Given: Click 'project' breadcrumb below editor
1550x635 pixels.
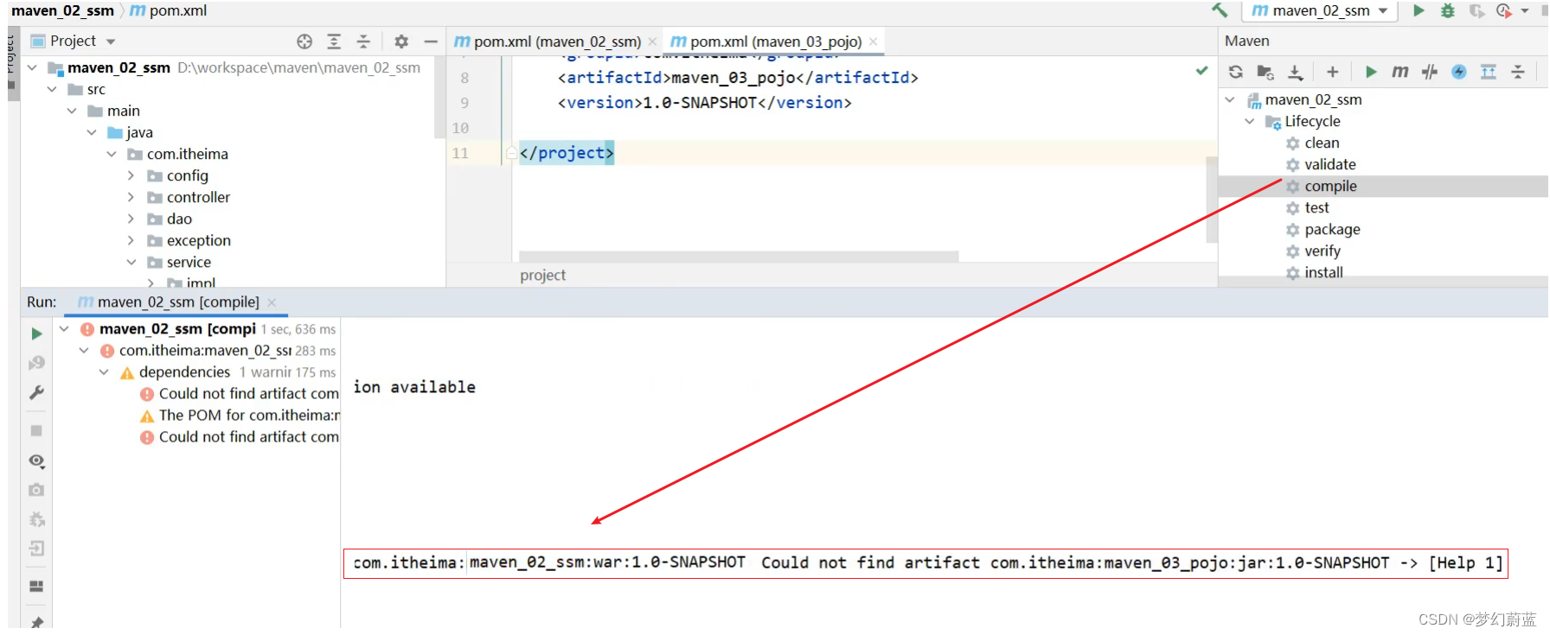Looking at the screenshot, I should click(x=542, y=275).
